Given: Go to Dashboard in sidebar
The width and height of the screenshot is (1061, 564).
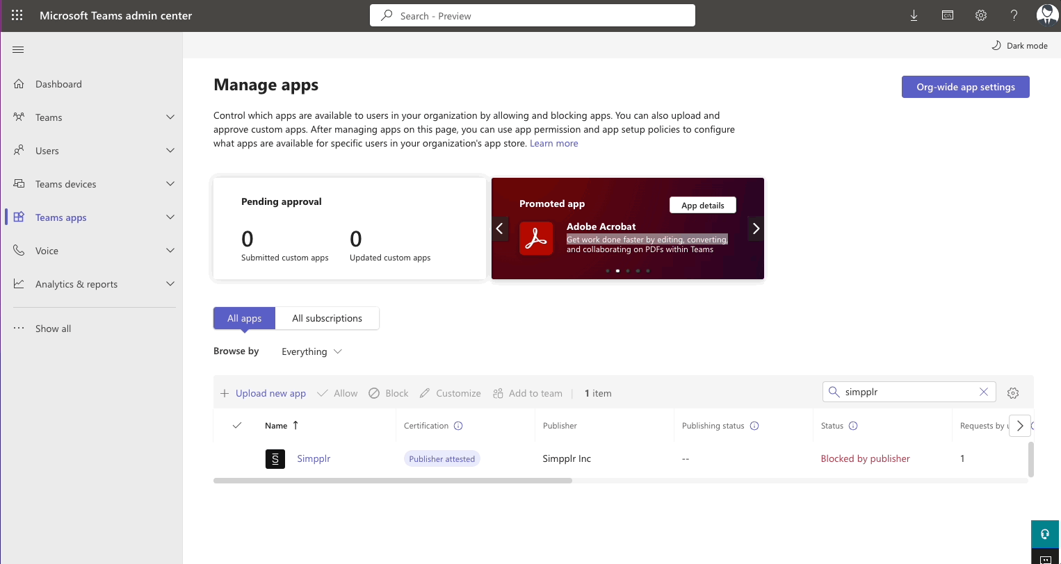Looking at the screenshot, I should click(x=58, y=84).
